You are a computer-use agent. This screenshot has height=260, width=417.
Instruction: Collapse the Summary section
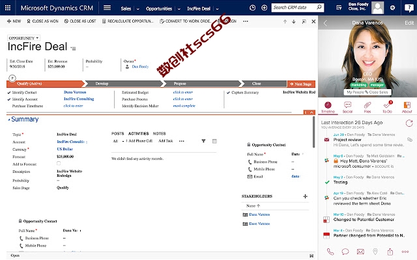(8, 120)
